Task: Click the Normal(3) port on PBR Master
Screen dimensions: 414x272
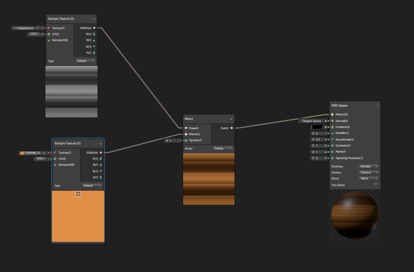Action: tap(332, 121)
